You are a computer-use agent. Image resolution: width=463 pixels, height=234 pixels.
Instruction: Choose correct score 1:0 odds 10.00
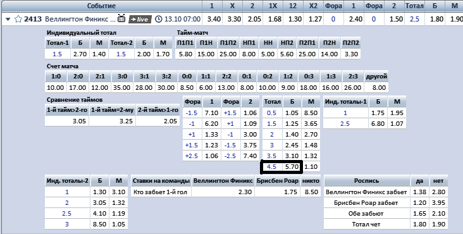click(56, 88)
